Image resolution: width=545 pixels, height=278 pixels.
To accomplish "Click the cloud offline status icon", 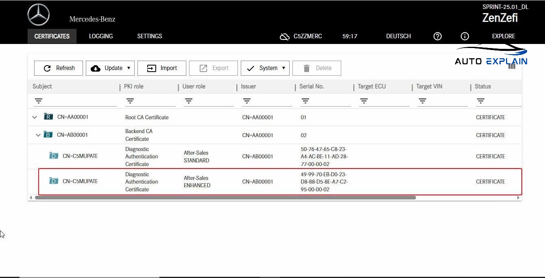I will [284, 37].
